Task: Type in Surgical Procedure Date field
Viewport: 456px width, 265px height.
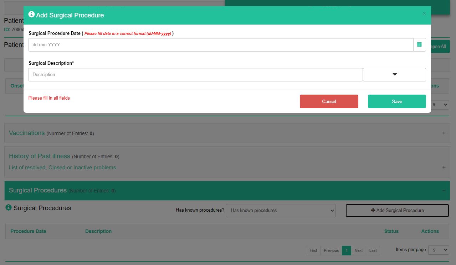Action: [220, 45]
